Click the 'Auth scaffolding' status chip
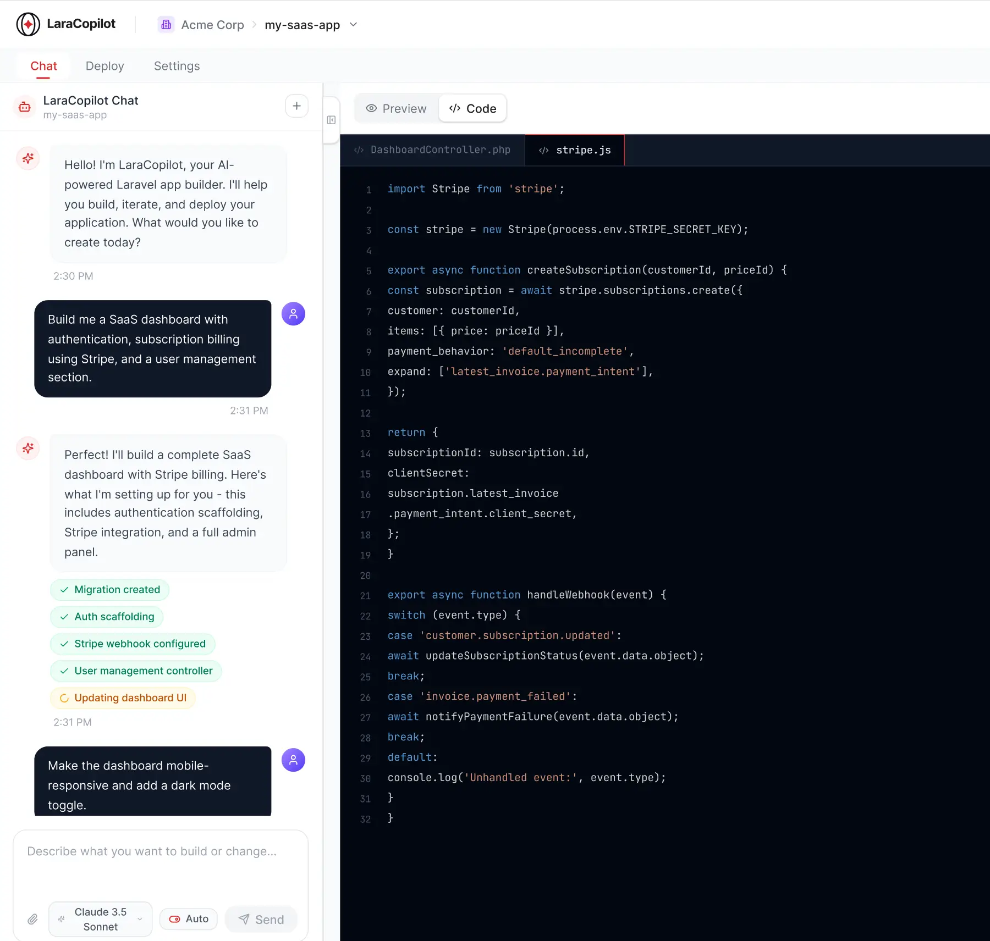Image resolution: width=990 pixels, height=941 pixels. pyautogui.click(x=107, y=617)
